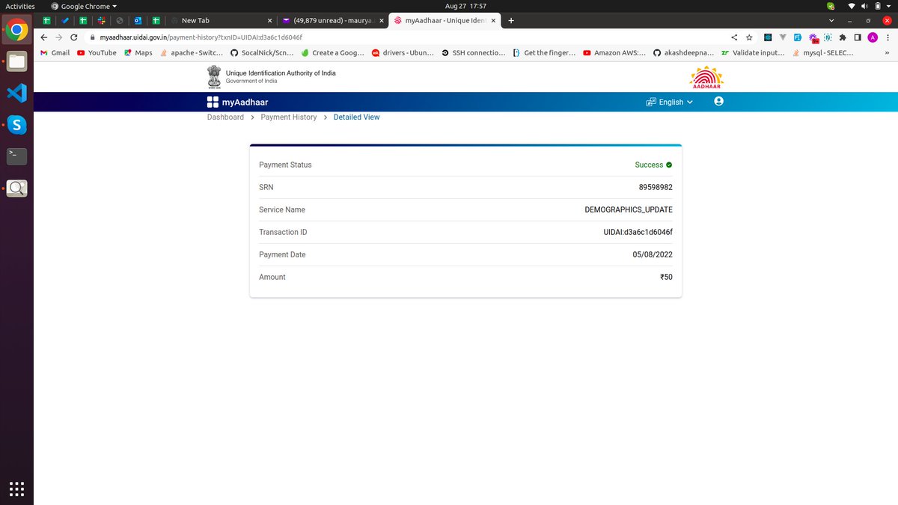Click Detailed View breadcrumb
The image size is (898, 505).
356,117
